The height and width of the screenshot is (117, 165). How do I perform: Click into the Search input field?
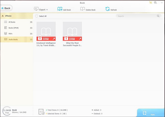pos(136,16)
